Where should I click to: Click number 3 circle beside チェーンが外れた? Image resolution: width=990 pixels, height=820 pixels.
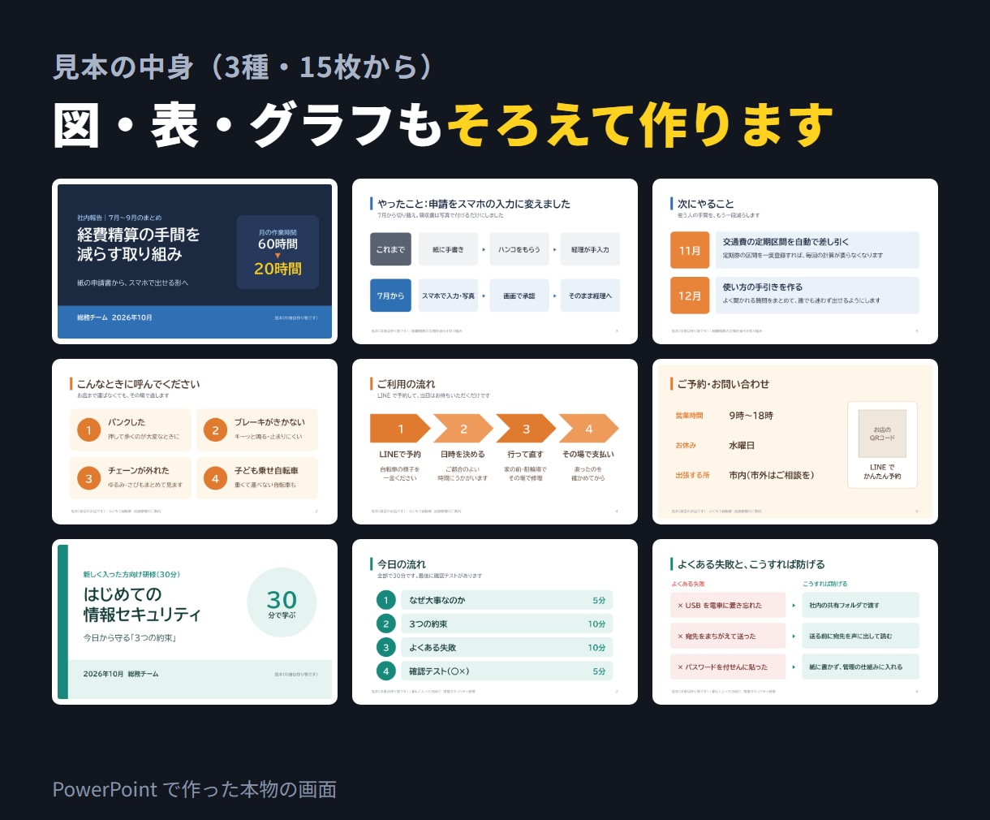89,478
